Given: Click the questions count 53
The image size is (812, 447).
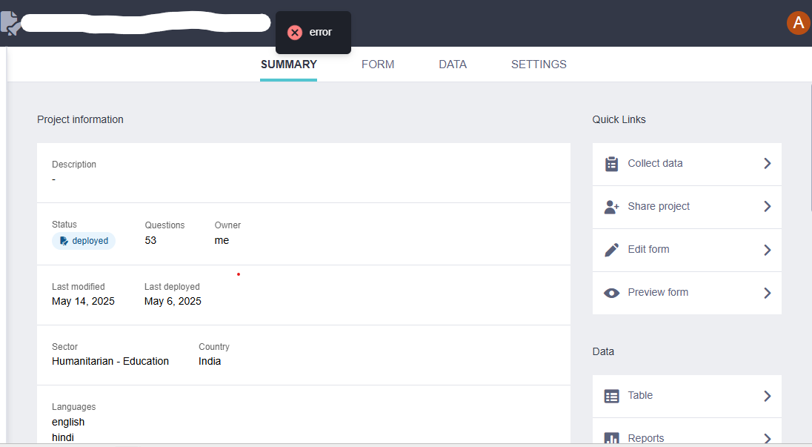Looking at the screenshot, I should tap(150, 240).
